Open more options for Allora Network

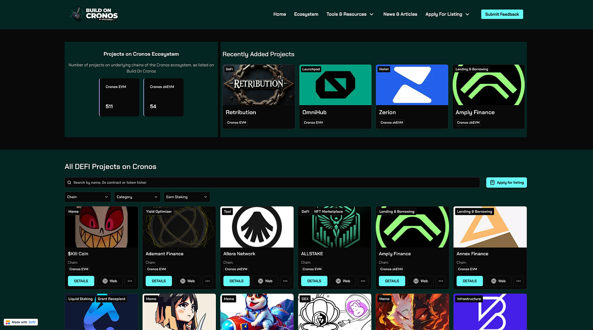point(285,281)
